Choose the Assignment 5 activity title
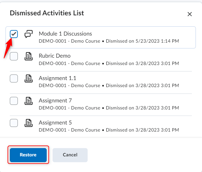 [55, 123]
